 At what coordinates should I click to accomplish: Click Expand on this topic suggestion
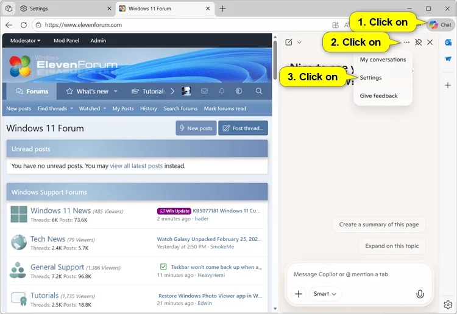point(392,246)
